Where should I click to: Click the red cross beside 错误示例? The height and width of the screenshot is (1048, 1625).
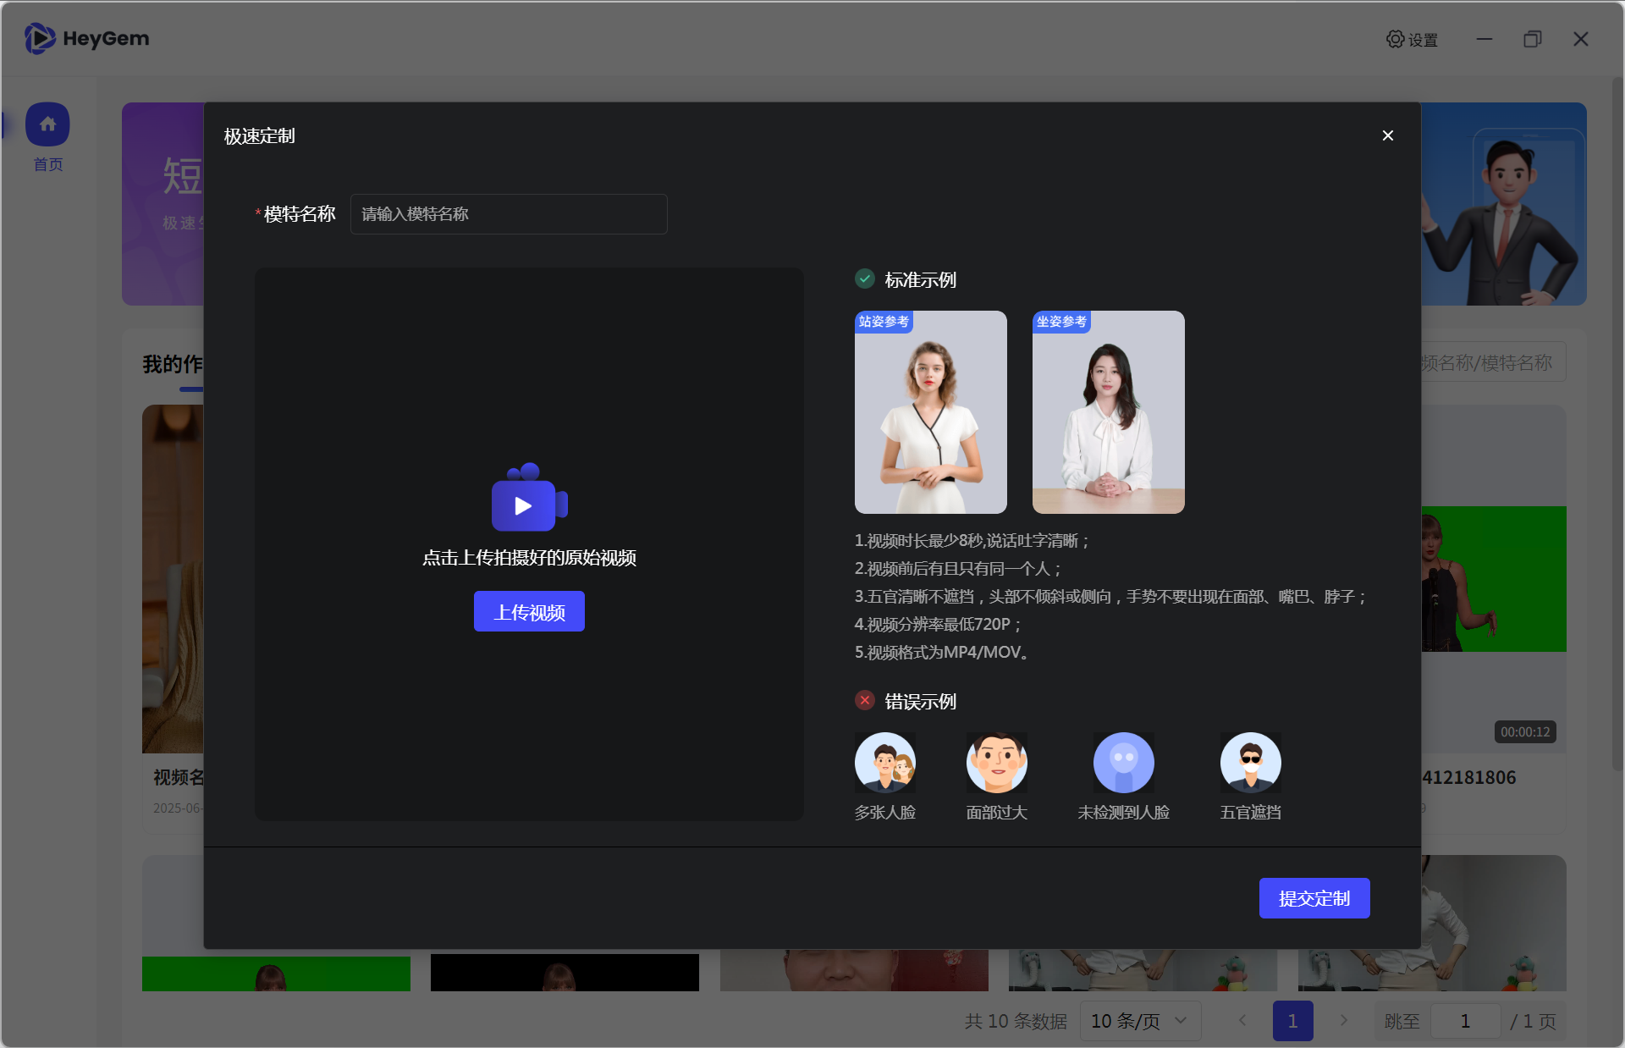point(864,700)
